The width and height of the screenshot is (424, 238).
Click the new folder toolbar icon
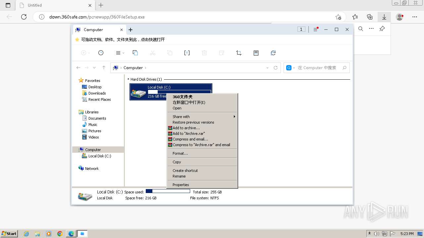(222, 53)
